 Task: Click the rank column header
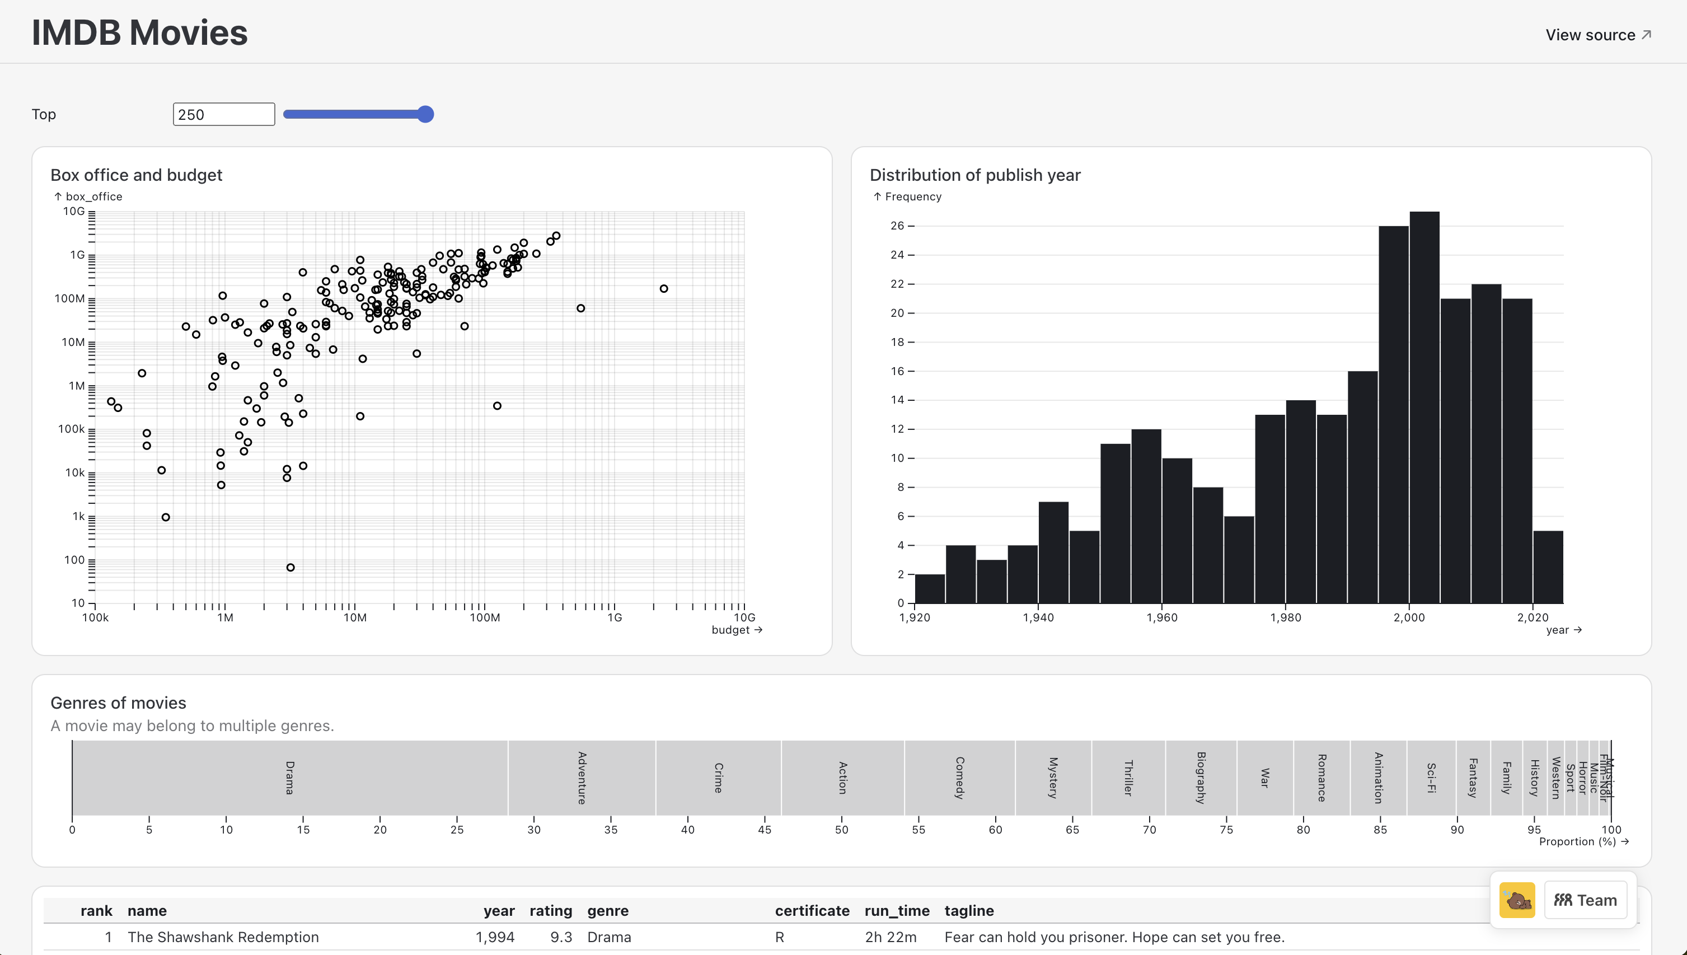(x=96, y=911)
